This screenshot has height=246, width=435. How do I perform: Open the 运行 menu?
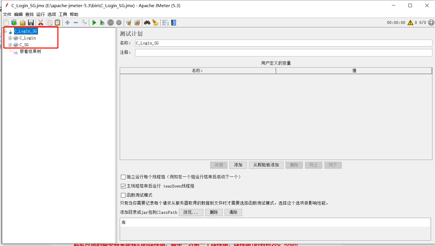click(40, 14)
